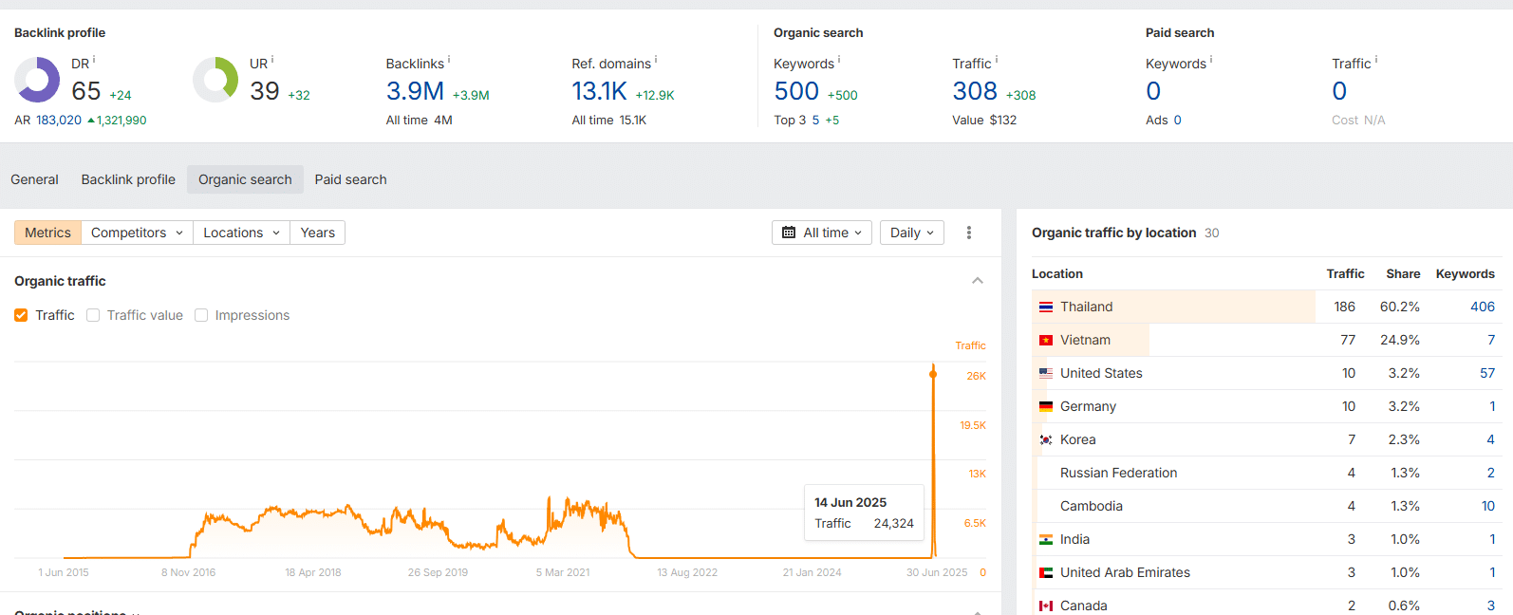Click the tooltip traffic value 24,324
This screenshot has width=1513, height=615.
(894, 523)
